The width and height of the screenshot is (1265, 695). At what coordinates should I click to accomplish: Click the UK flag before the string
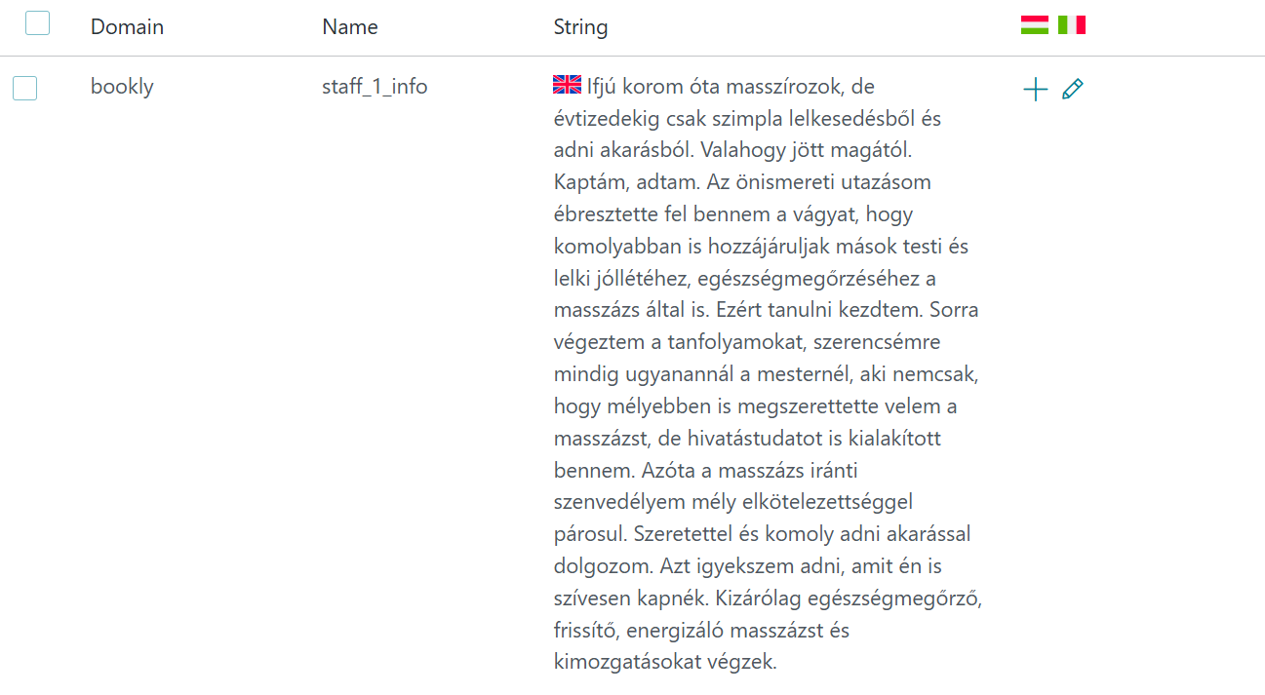(567, 85)
